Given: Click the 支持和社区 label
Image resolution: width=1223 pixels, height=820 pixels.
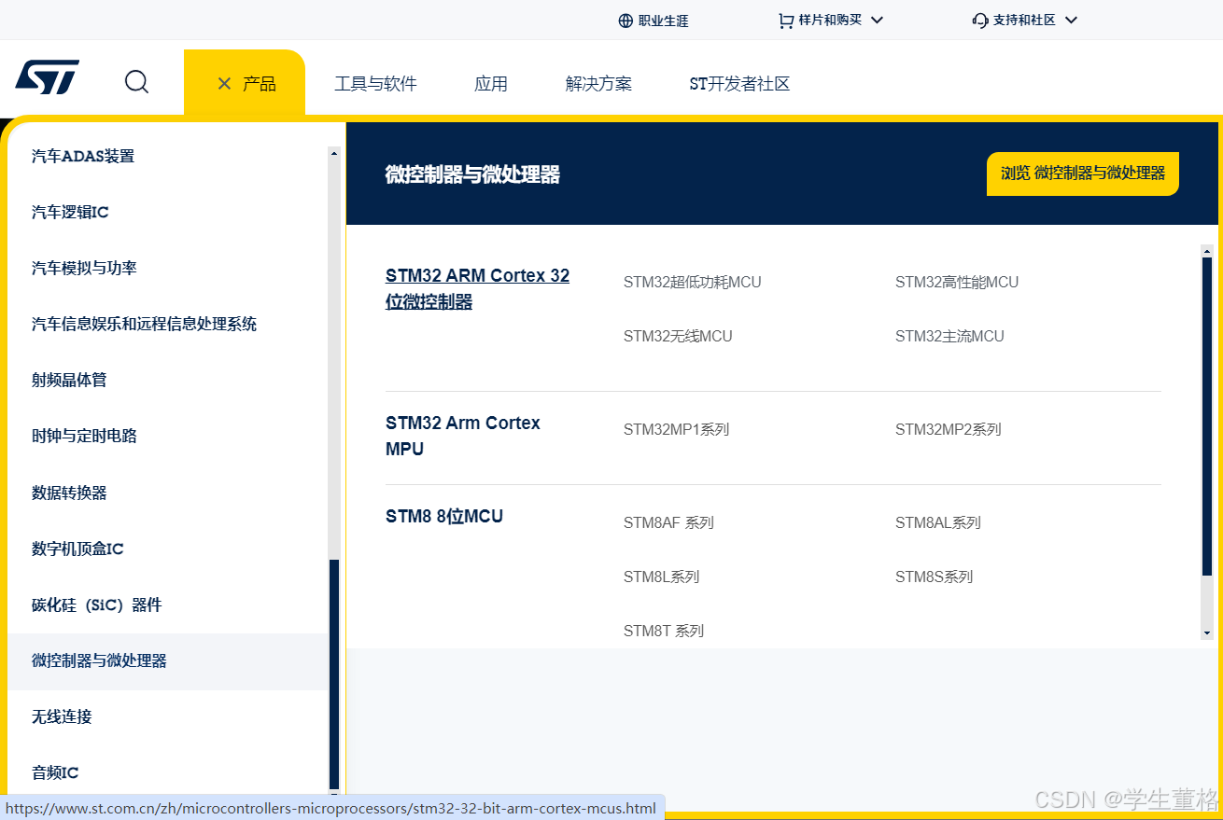Looking at the screenshot, I should click(1024, 20).
